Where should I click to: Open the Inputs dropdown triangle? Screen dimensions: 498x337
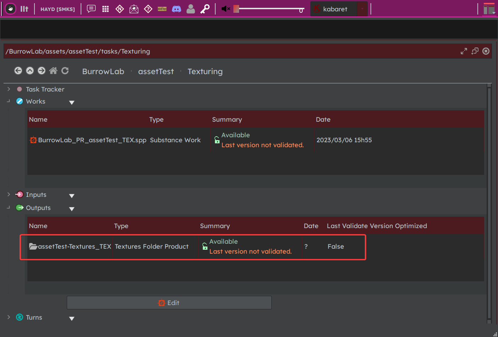point(72,196)
